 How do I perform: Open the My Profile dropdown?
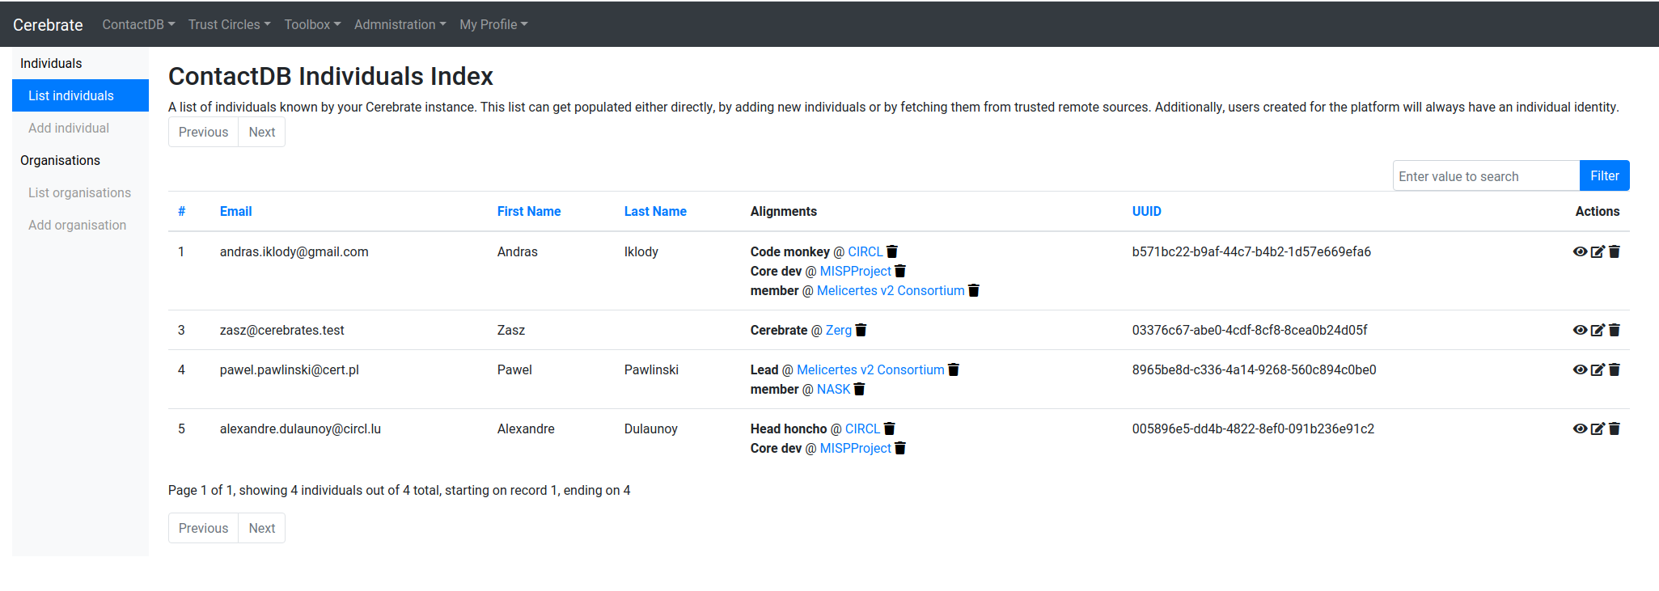(493, 24)
